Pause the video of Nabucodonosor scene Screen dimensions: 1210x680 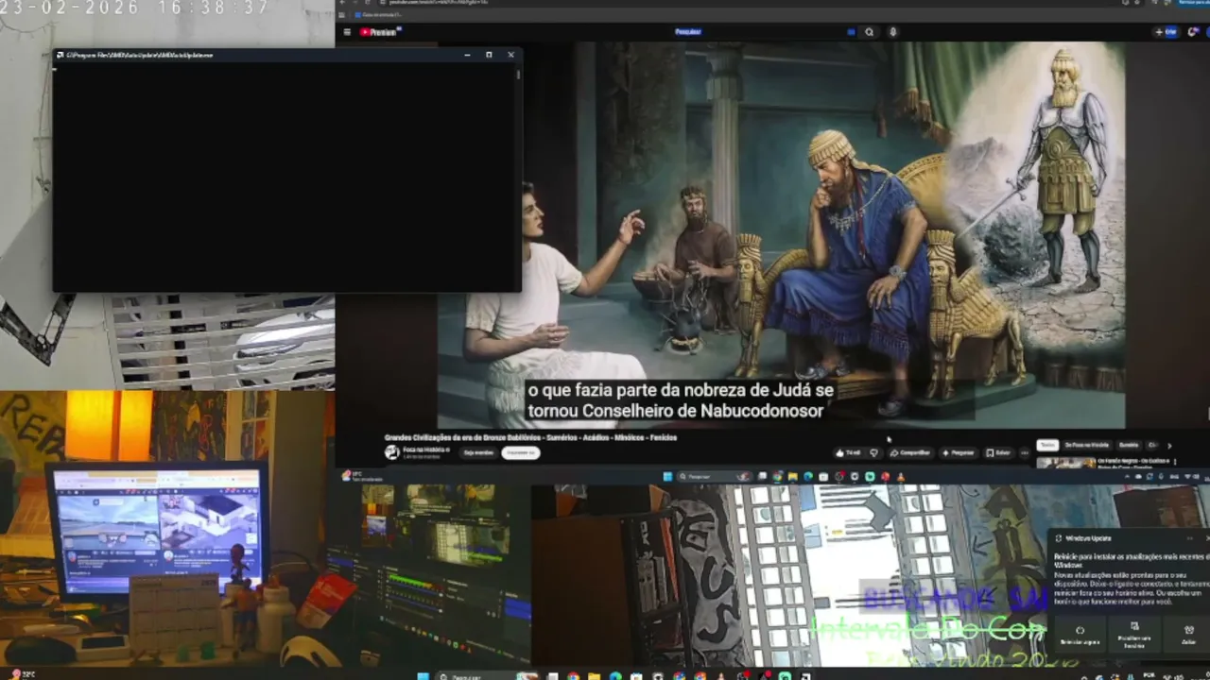click(781, 235)
